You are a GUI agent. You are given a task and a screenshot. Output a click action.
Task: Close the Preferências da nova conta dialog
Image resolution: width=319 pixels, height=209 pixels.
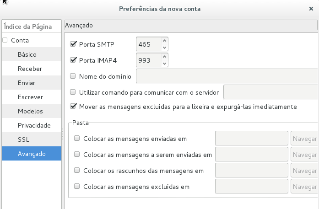point(311,9)
